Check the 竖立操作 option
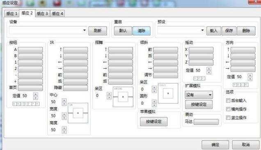 (228, 118)
